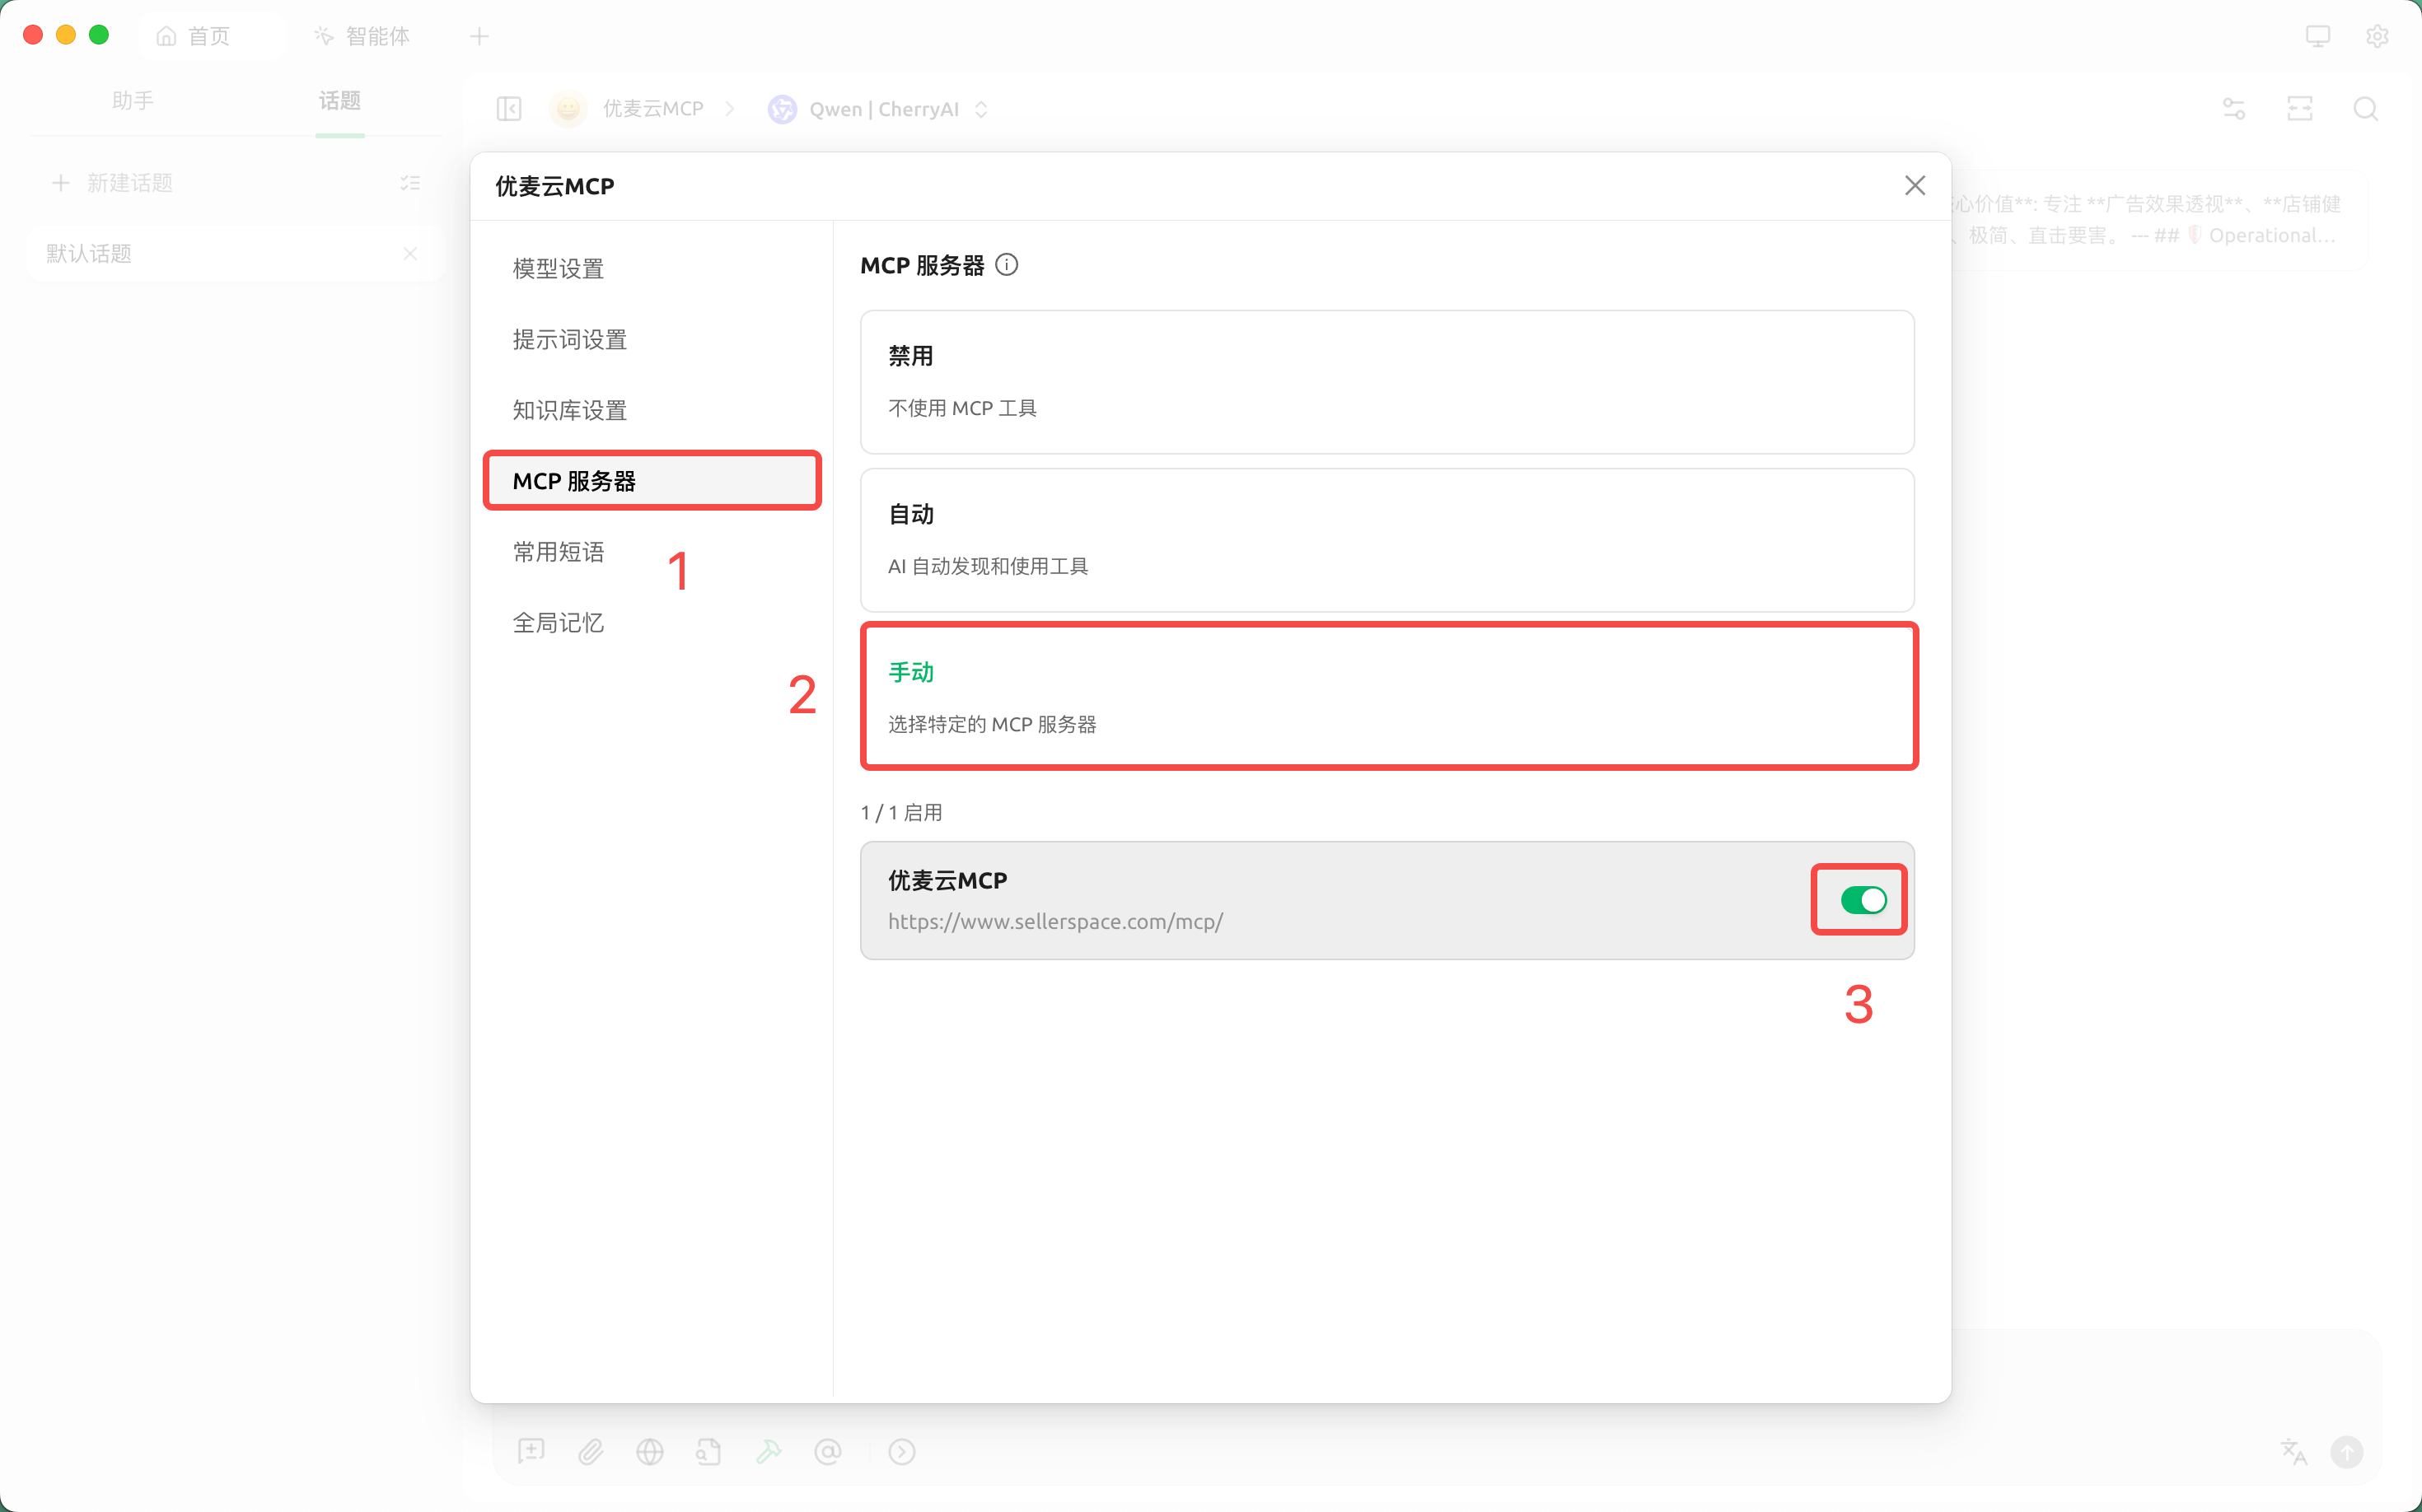The image size is (2422, 1512).
Task: Click 新建话题 to create a topic
Action: pos(112,183)
